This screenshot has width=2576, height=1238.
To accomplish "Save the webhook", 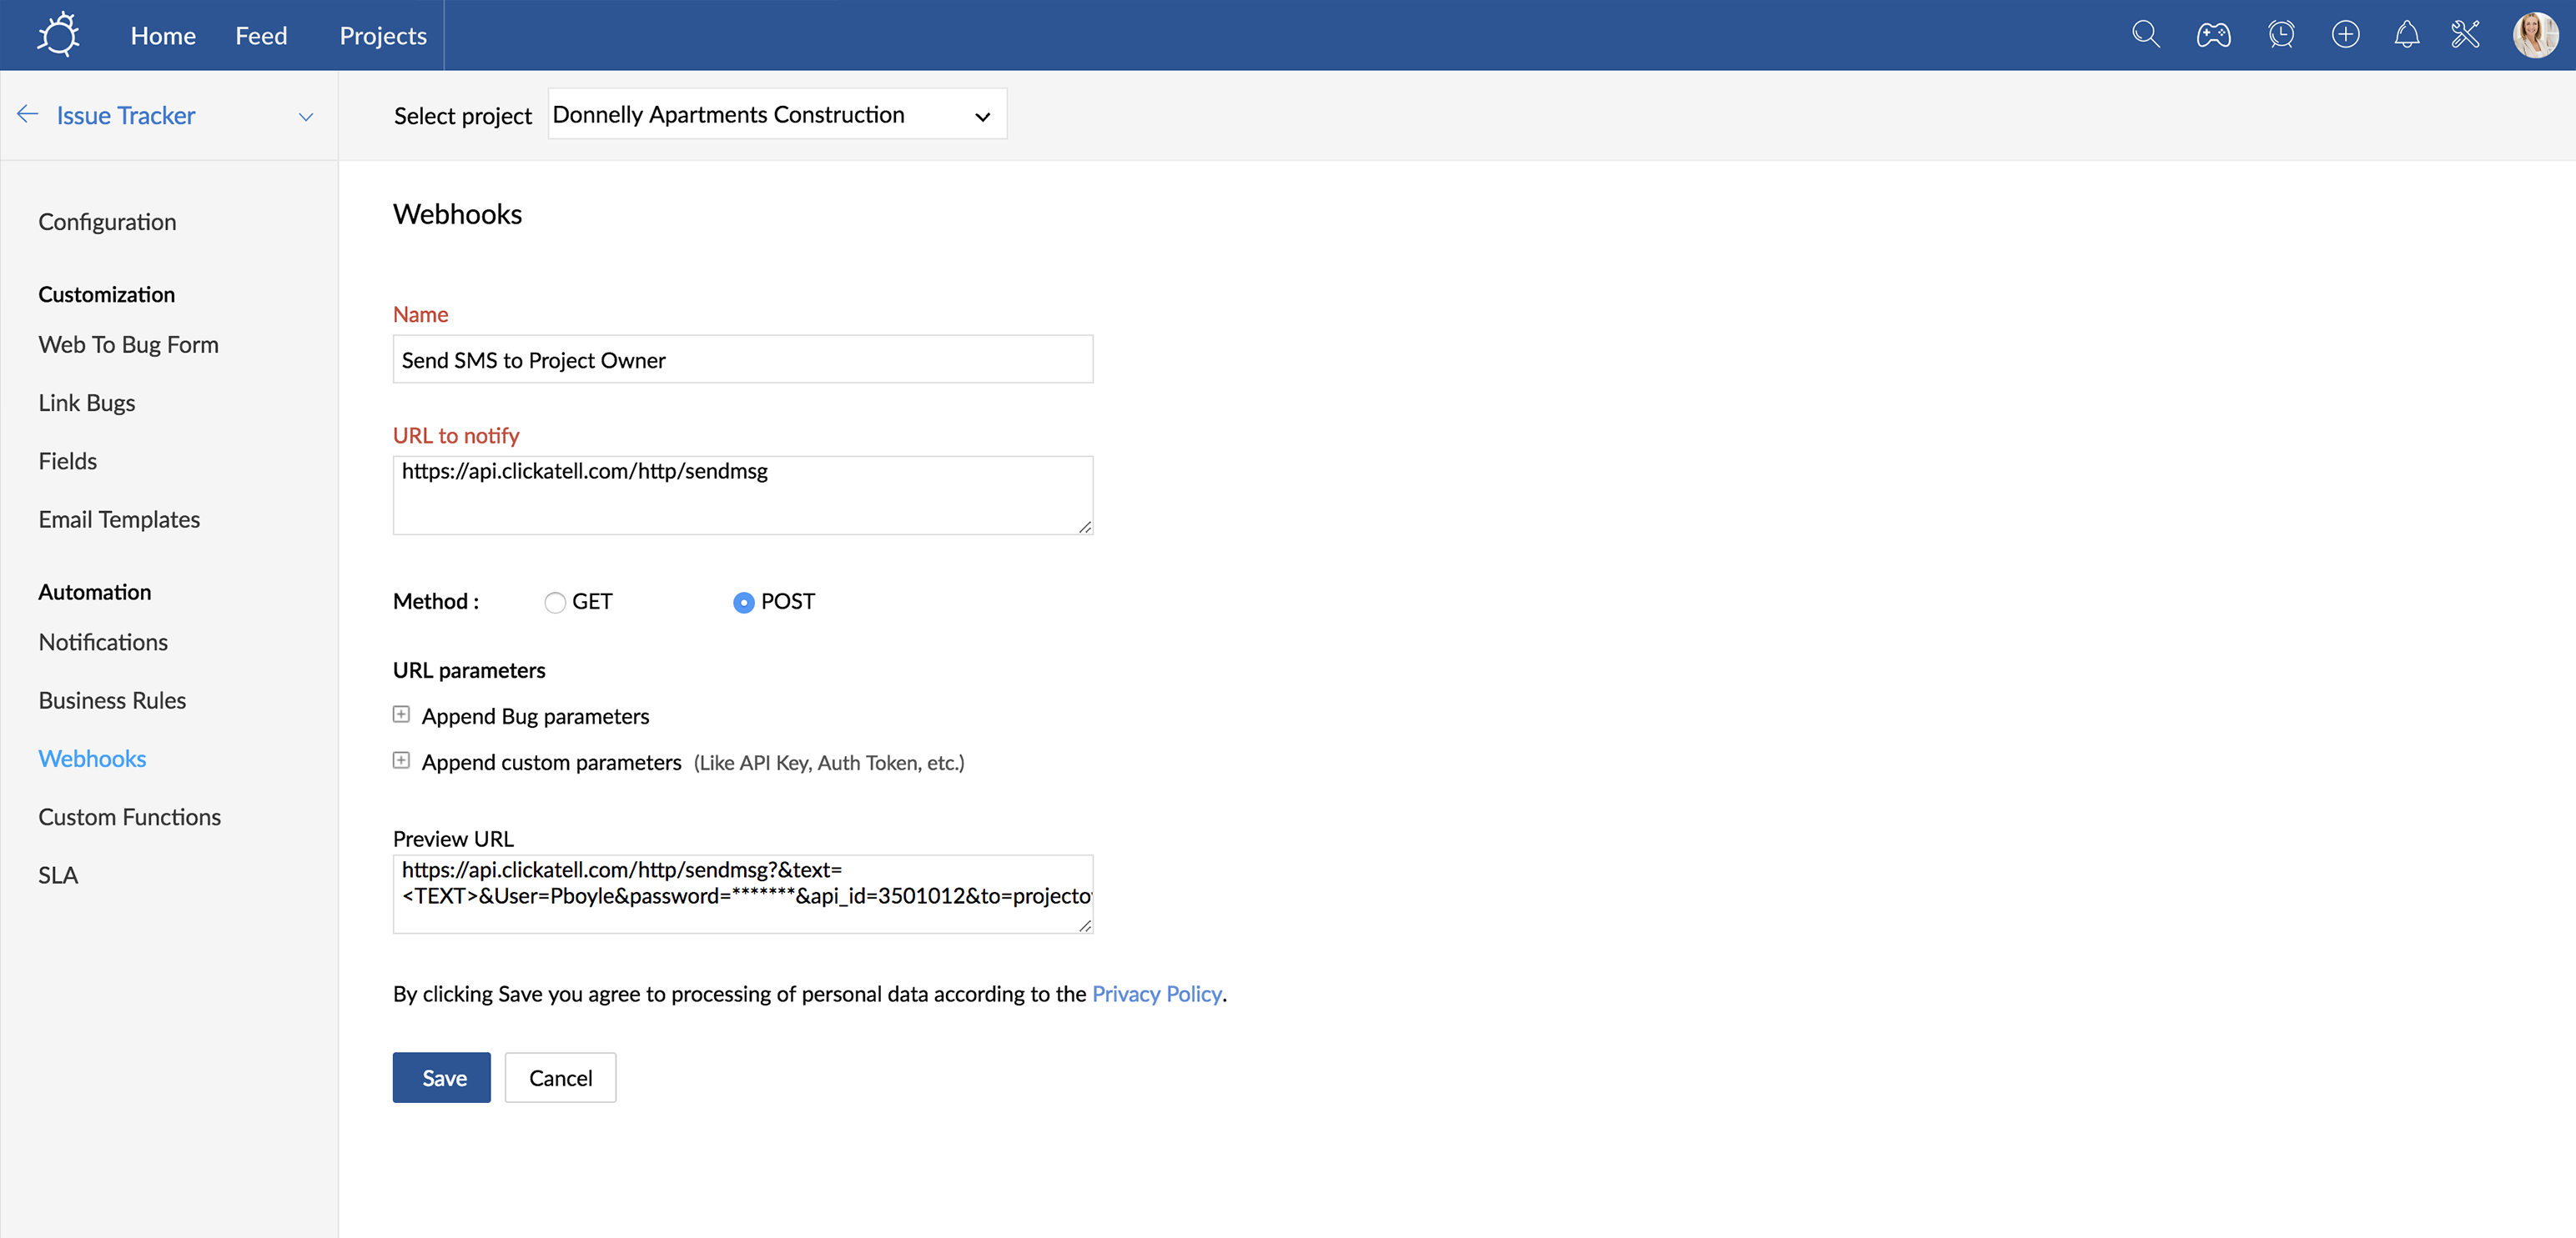I will [441, 1077].
